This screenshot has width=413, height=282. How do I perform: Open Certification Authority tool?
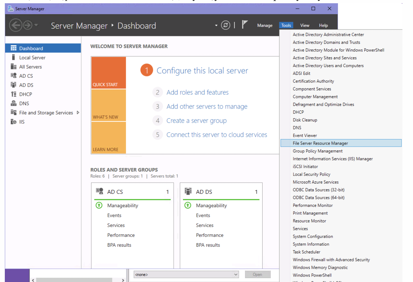pos(341,81)
